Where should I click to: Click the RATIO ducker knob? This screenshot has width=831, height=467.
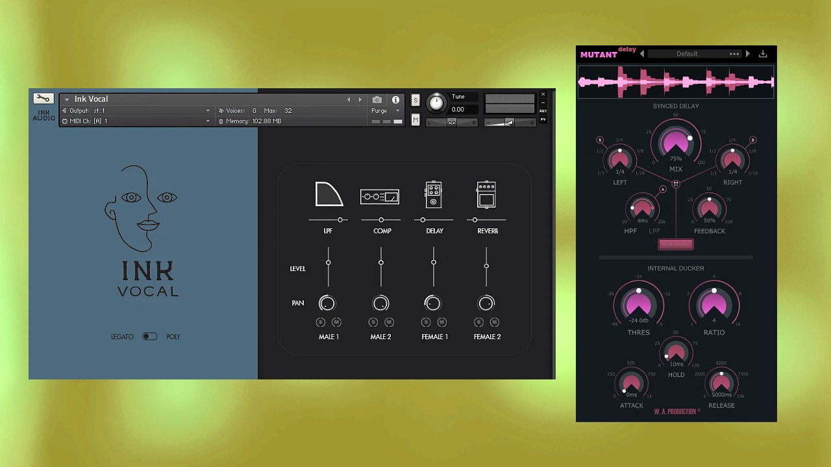[714, 304]
